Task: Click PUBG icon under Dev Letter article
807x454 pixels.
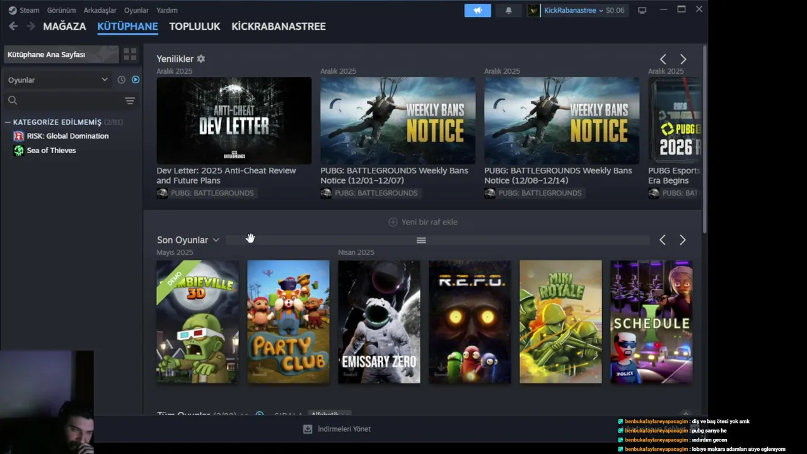Action: [x=163, y=193]
